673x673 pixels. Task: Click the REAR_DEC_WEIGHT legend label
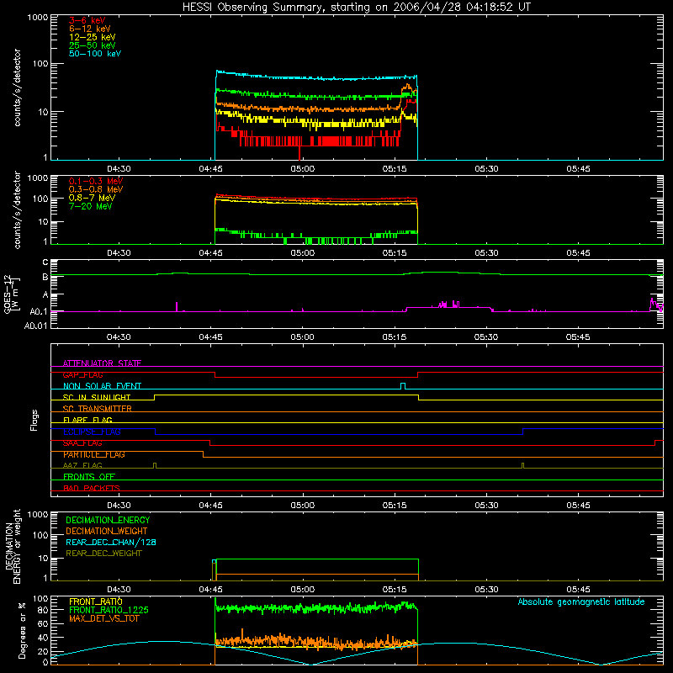pyautogui.click(x=103, y=554)
